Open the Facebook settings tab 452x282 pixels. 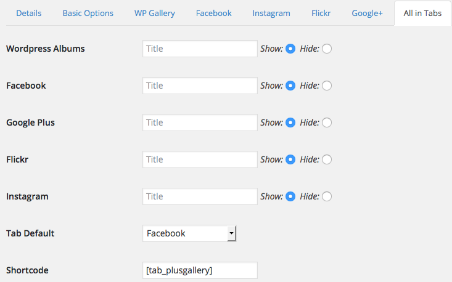pyautogui.click(x=213, y=13)
